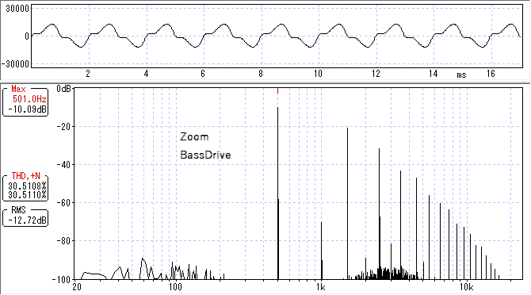Click the red peak marker at 501Hz

(x=277, y=90)
